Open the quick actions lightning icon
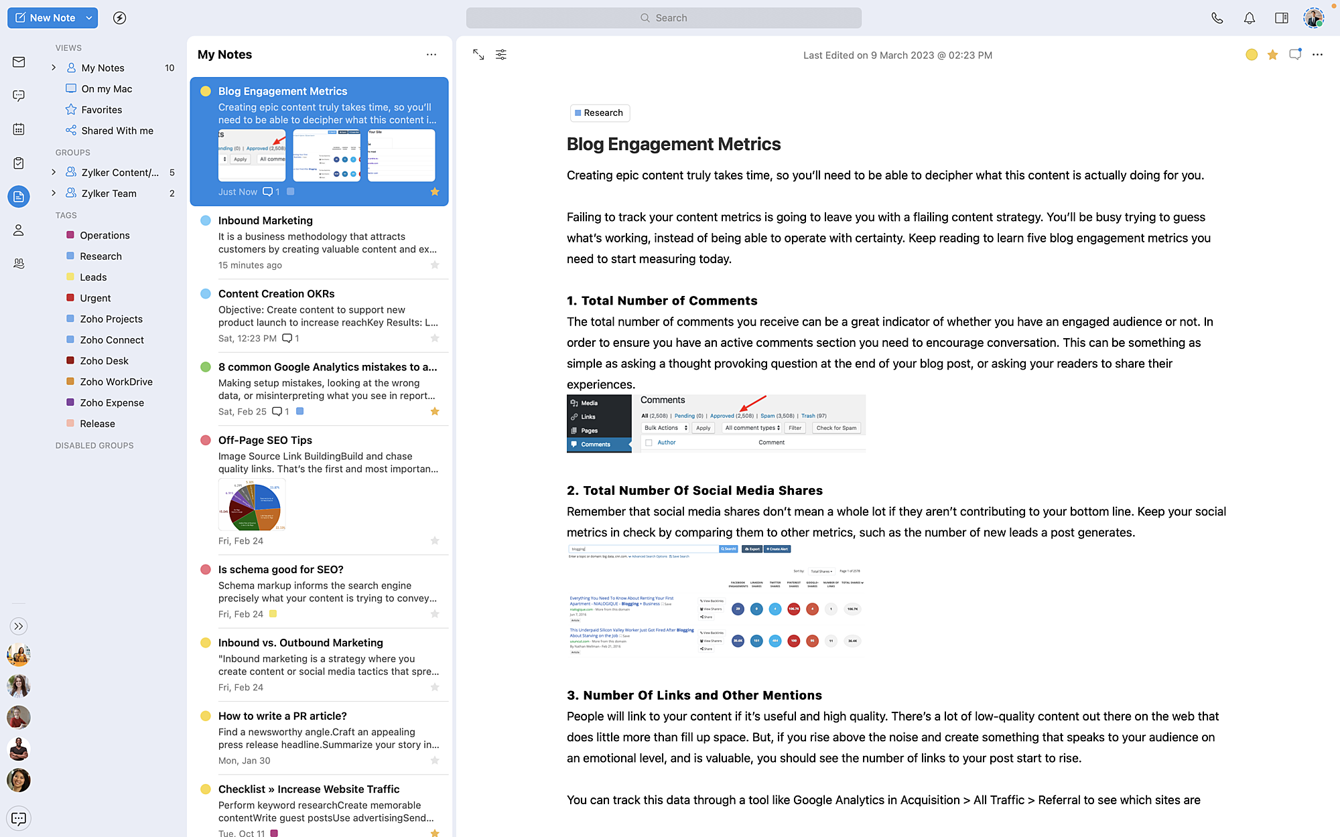Screen dimensions: 1340x837 tap(120, 18)
